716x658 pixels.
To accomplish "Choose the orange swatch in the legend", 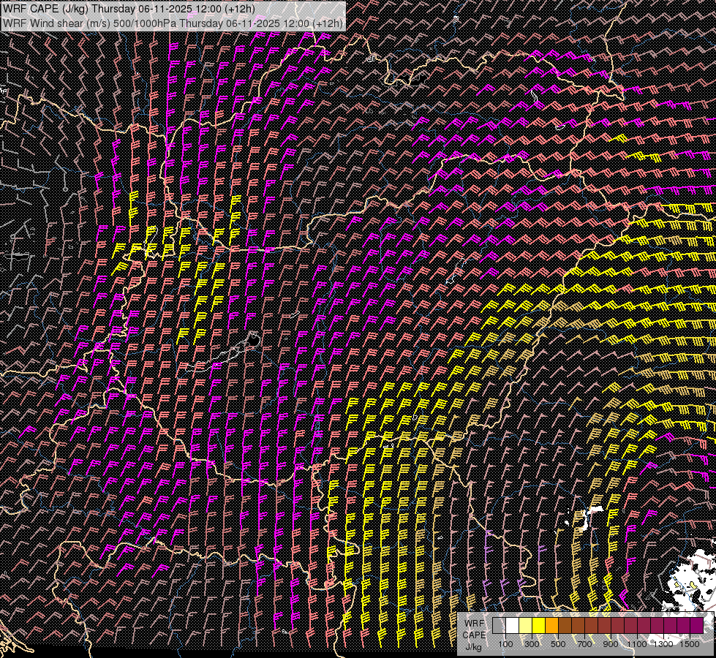I will [x=551, y=625].
